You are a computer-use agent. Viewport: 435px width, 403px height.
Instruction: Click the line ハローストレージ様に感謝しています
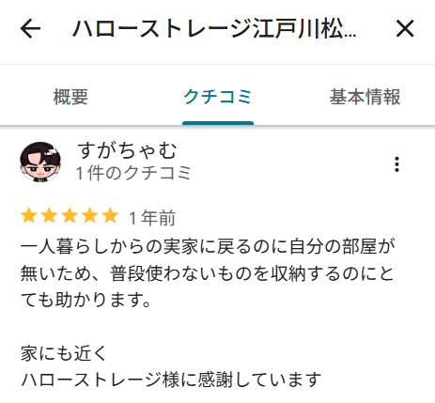point(171,380)
